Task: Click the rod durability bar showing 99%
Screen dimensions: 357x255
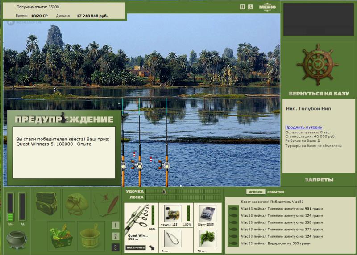Action: pyautogui.click(x=153, y=215)
